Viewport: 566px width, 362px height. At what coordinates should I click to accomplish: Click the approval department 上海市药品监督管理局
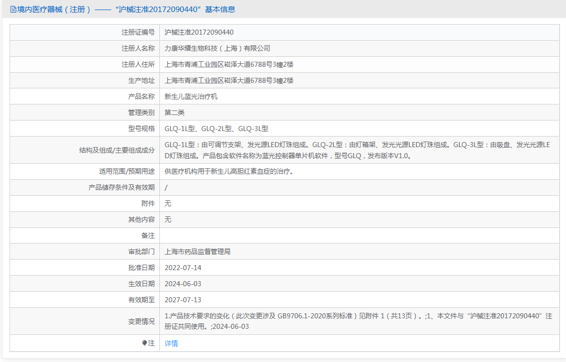pos(198,252)
